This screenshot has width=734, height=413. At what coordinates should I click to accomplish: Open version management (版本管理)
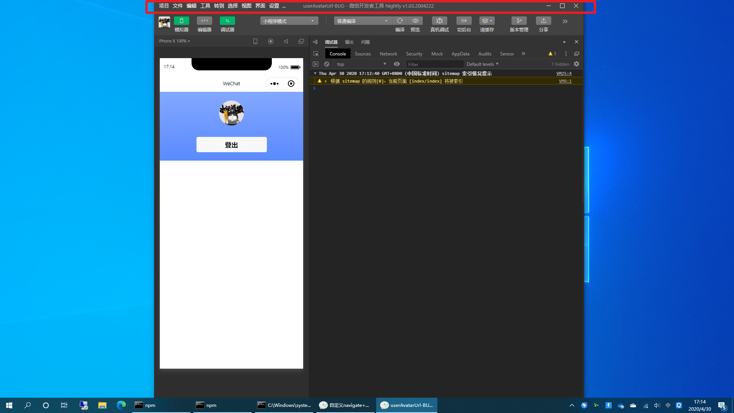point(519,21)
